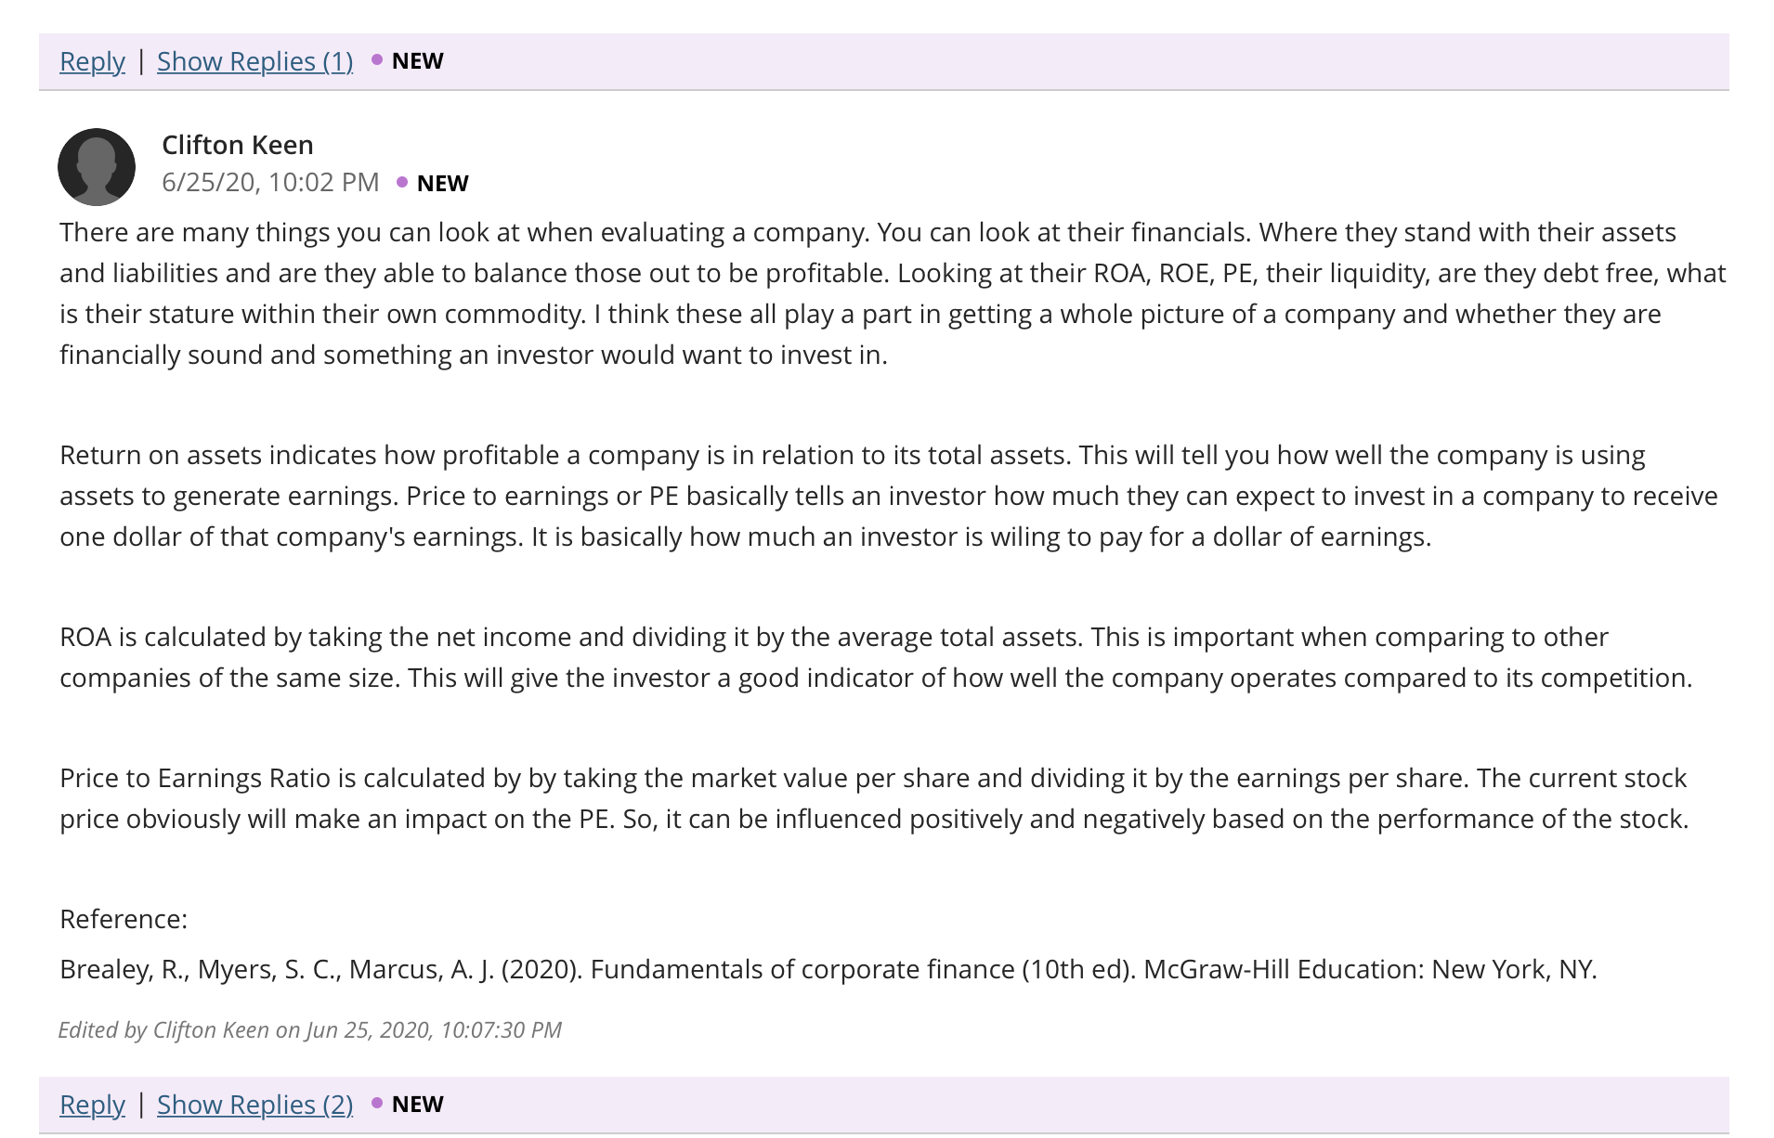Expand Show Replies (2) below Clifton's post
This screenshot has width=1774, height=1138.
[254, 1105]
